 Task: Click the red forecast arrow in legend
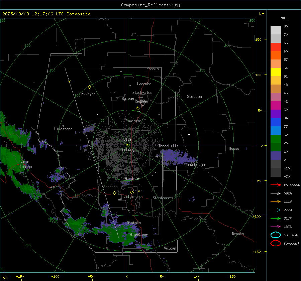point(276,185)
